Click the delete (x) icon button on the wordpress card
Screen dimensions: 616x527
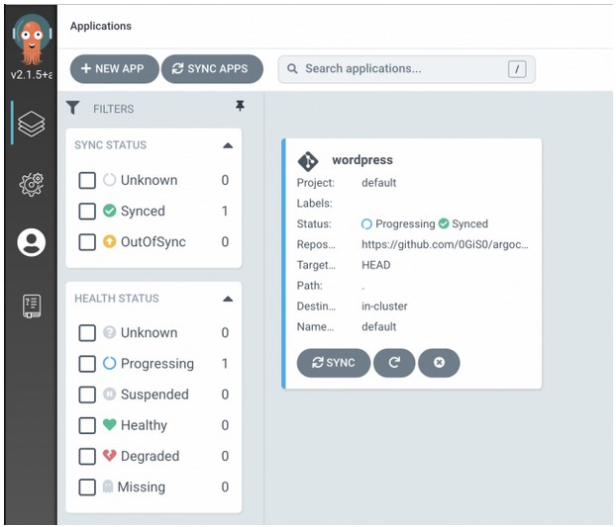point(439,363)
